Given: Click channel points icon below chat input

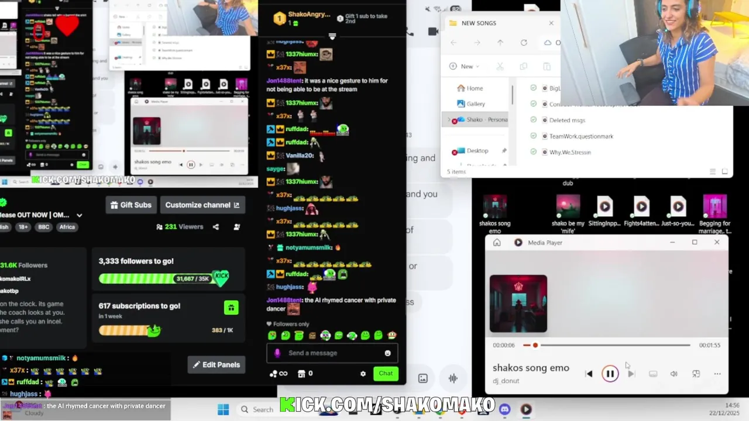Looking at the screenshot, I should coord(278,374).
